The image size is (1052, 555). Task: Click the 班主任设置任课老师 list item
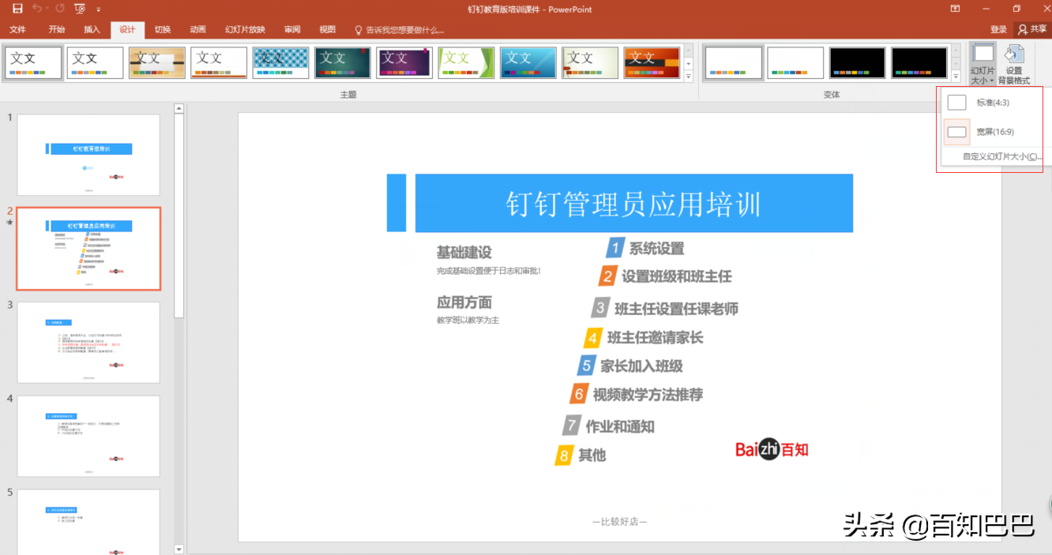point(676,309)
